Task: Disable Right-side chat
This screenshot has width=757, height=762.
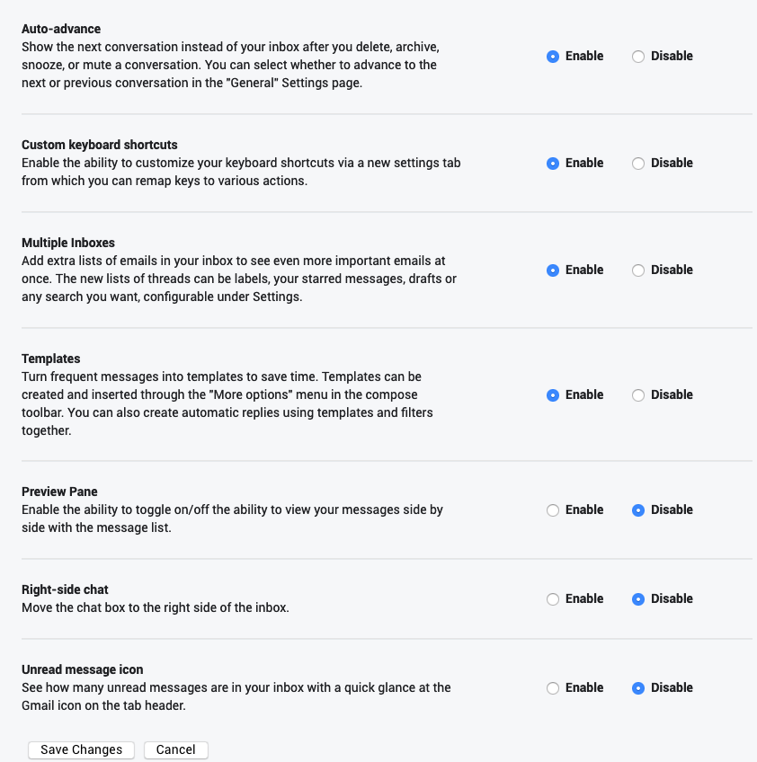Action: point(638,599)
